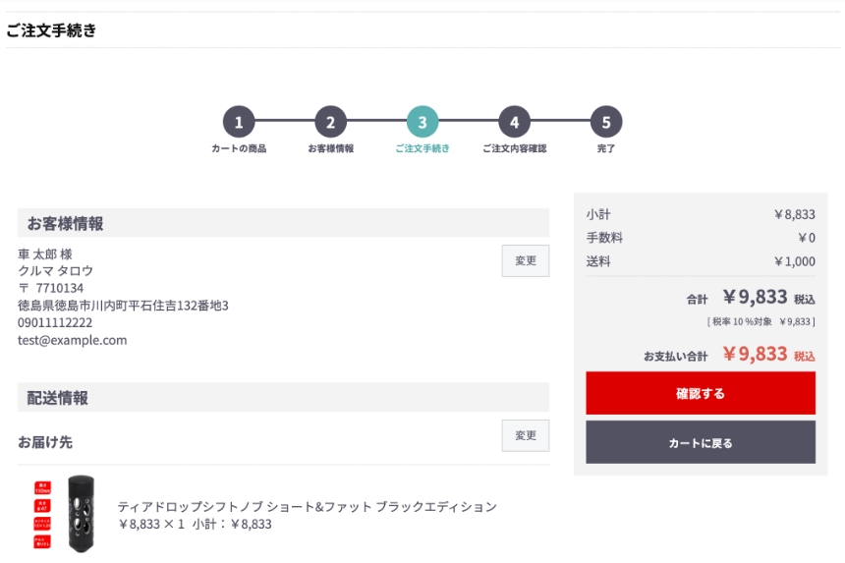Click the step 4 circle icon
845x563 pixels.
(514, 123)
